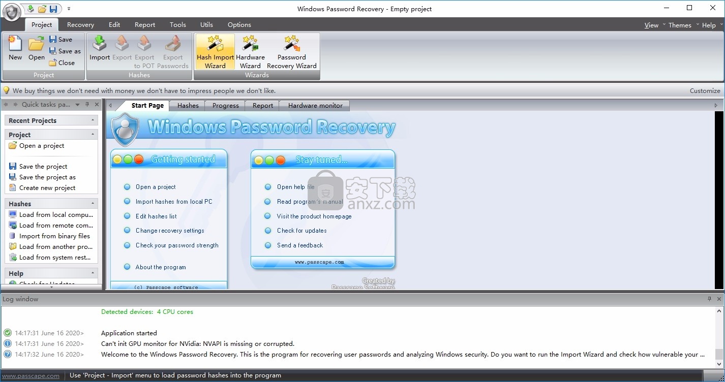Screen dimensions: 725x382
Task: Click Send a feedback link
Action: tap(300, 245)
